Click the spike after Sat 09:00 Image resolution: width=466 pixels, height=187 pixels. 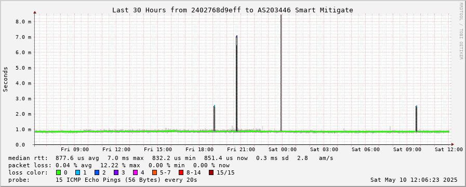[x=416, y=118]
